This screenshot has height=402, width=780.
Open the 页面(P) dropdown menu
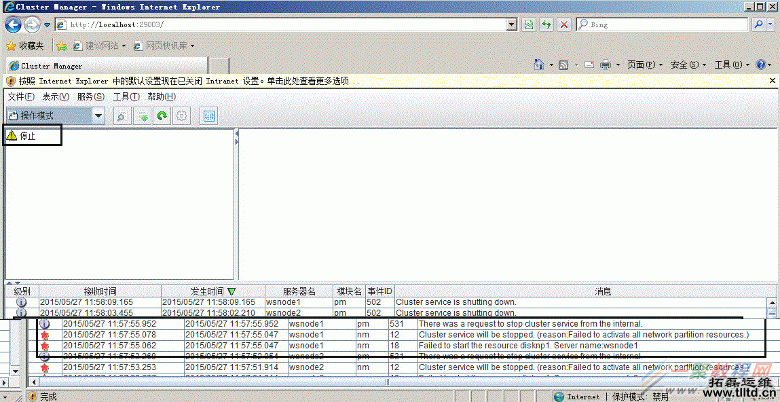(644, 65)
